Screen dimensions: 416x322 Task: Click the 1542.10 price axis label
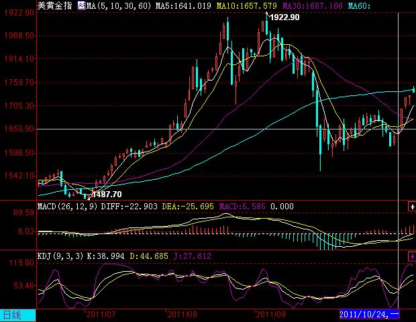[x=19, y=176]
